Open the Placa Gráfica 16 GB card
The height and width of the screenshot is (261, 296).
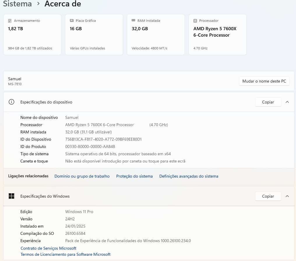coord(94,35)
